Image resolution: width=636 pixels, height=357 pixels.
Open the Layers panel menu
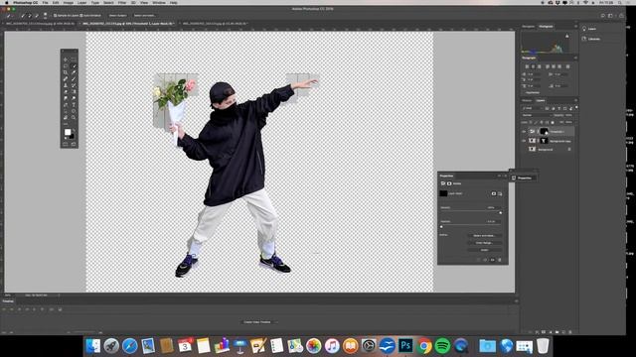pos(576,100)
